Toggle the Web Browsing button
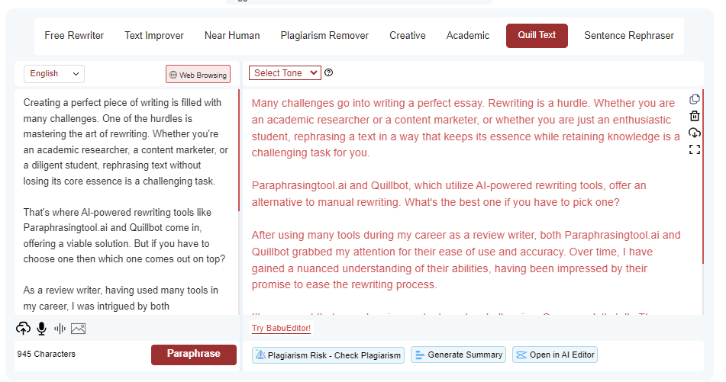726x382 pixels. tap(198, 75)
